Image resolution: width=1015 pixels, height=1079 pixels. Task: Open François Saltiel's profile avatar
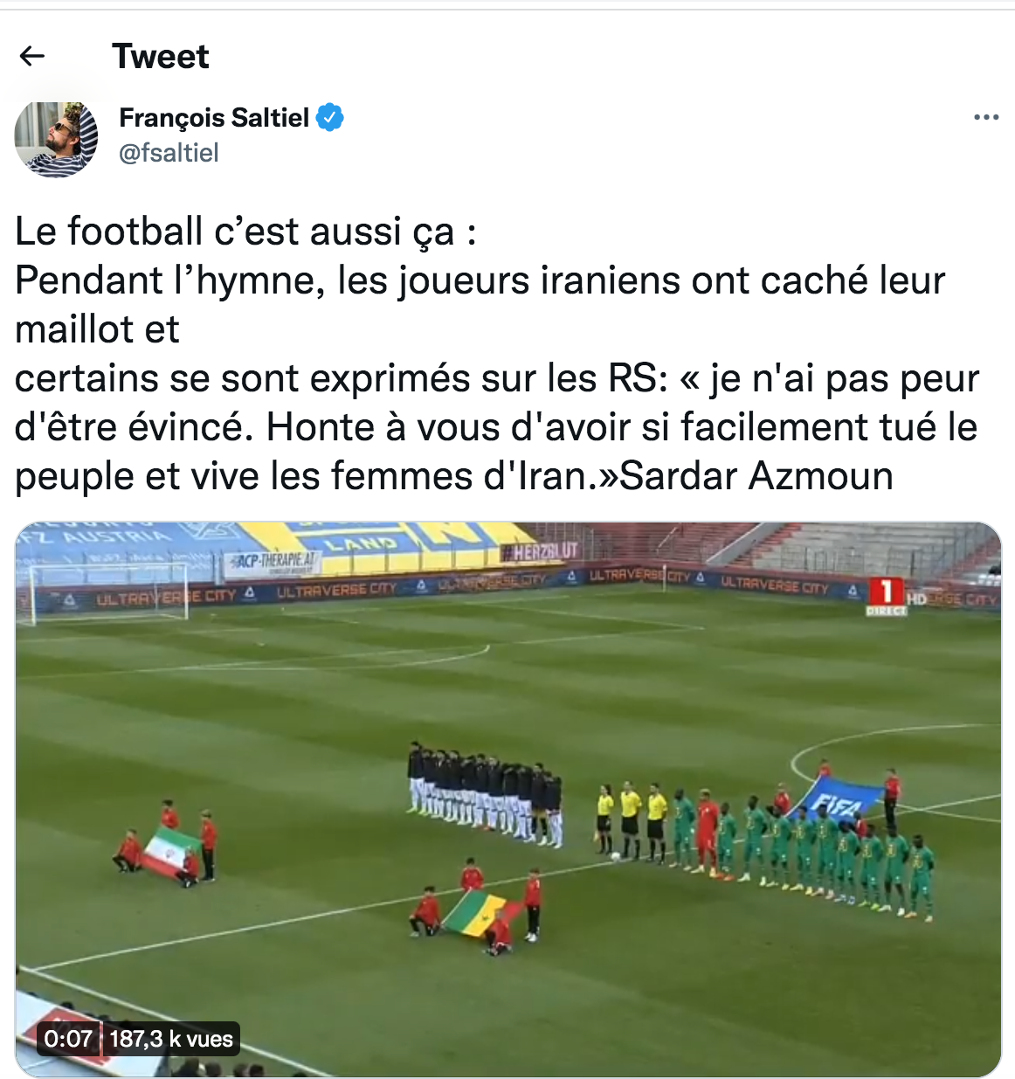[x=56, y=139]
